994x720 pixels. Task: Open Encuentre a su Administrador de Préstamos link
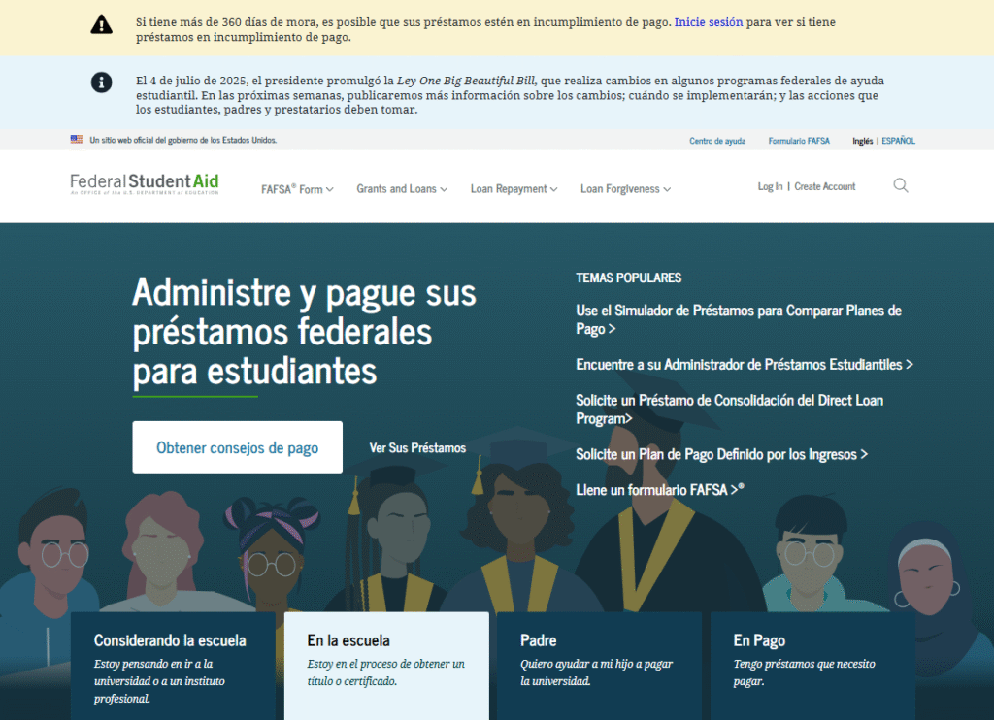(x=745, y=365)
